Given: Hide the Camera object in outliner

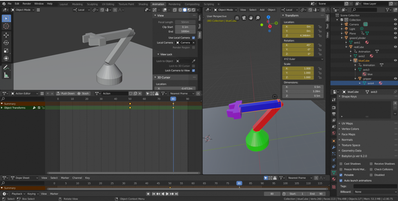Looking at the screenshot, I should 395,24.
